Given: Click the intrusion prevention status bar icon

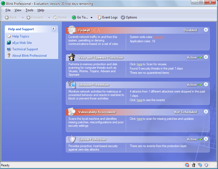Looking at the screenshot, I should click(x=200, y=165).
